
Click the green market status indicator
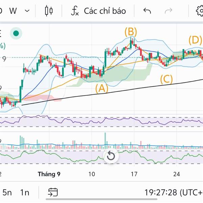click(x=16, y=33)
